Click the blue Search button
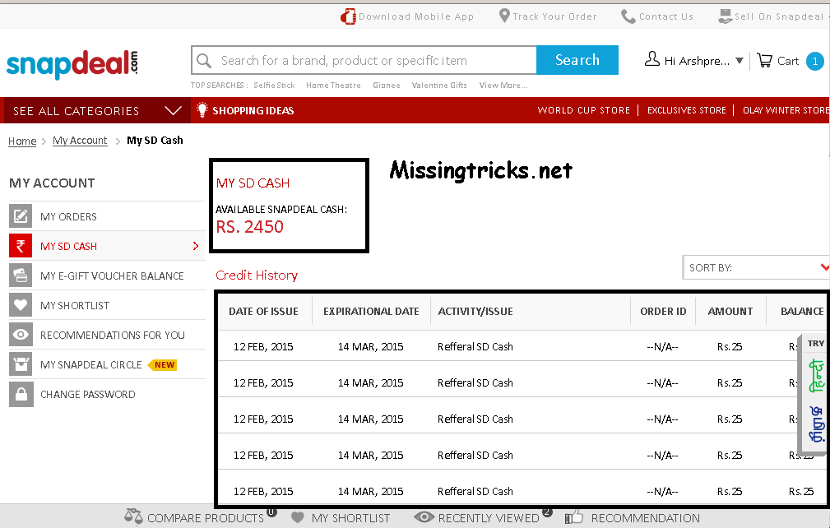This screenshot has width=830, height=528. click(577, 60)
